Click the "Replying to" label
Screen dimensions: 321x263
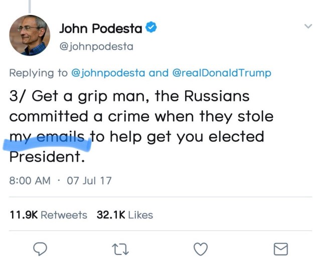click(x=38, y=73)
